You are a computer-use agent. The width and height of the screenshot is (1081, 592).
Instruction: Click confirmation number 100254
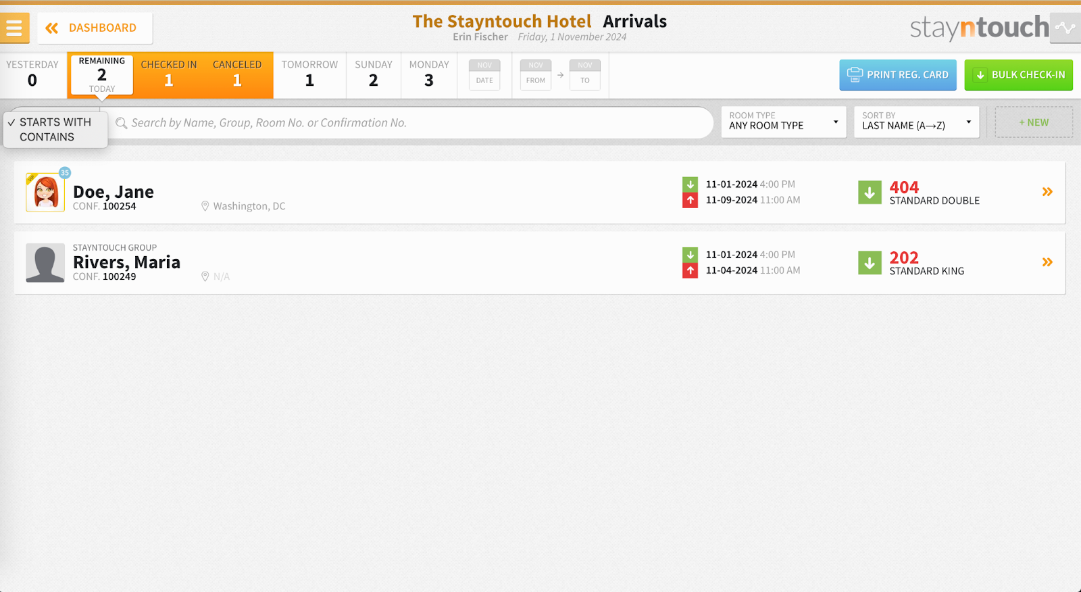[120, 206]
